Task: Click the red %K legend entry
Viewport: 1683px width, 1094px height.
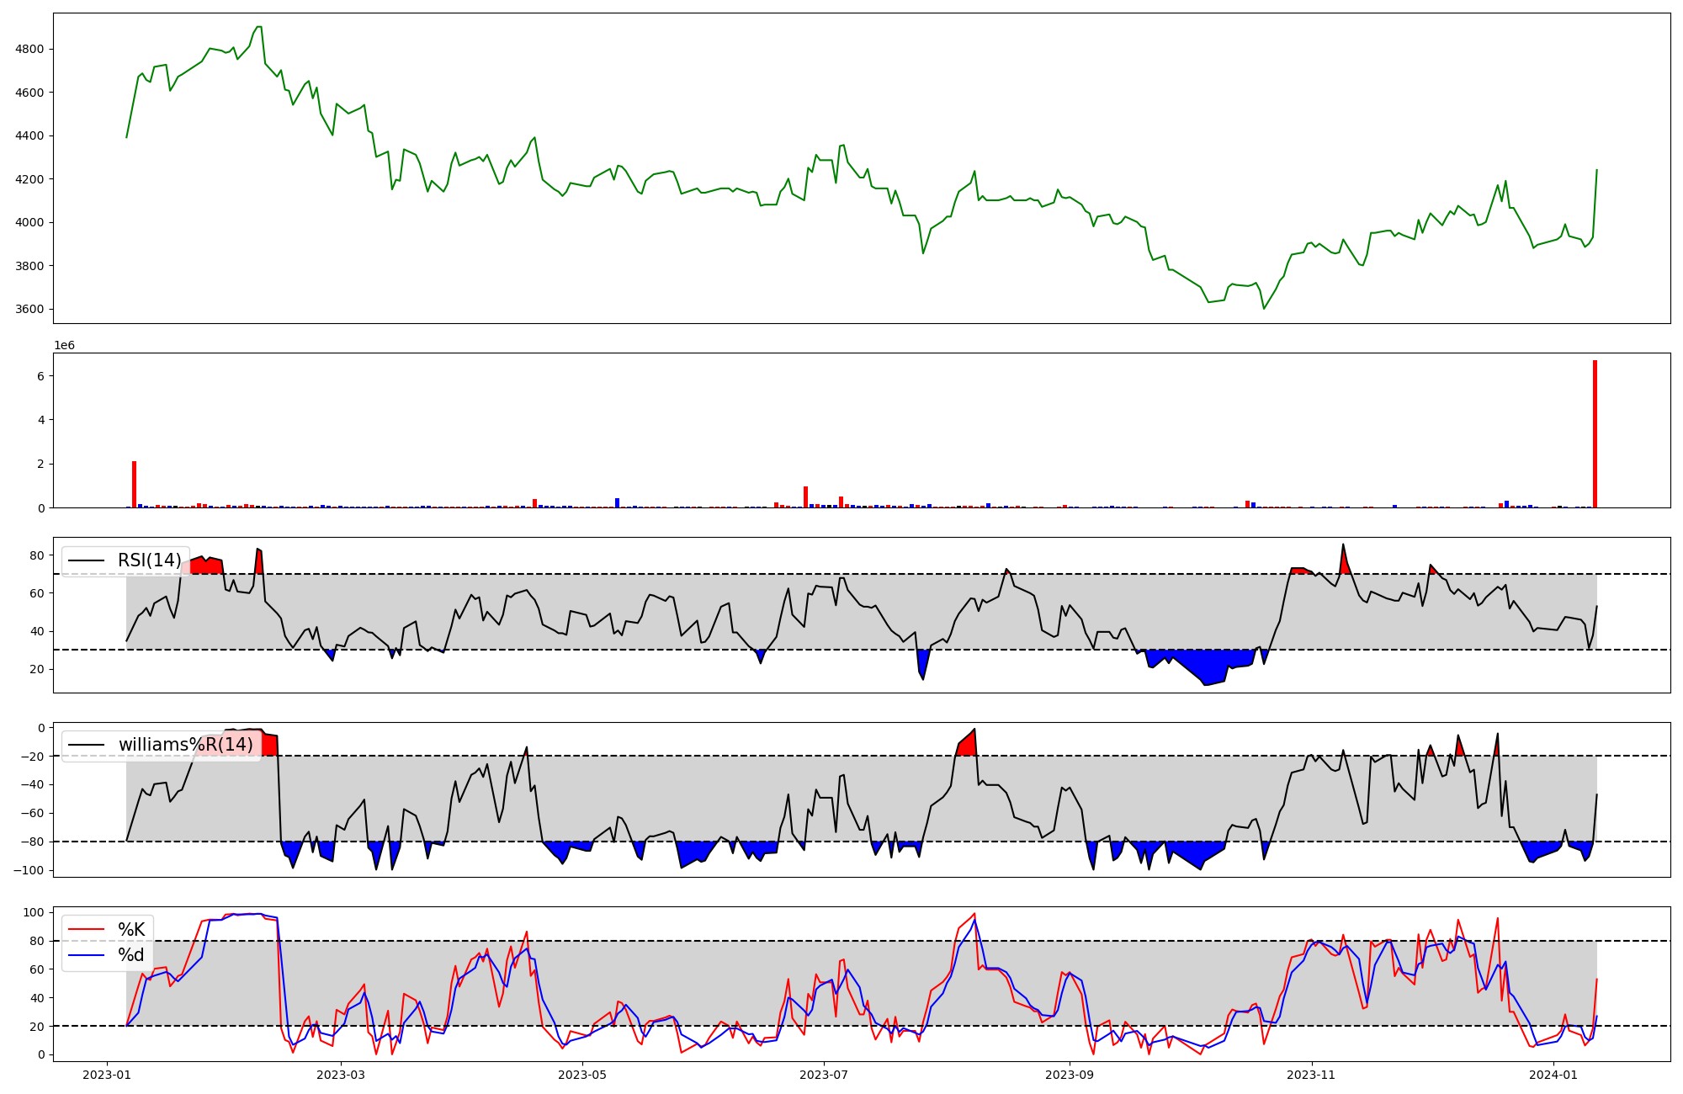Action: 130,930
